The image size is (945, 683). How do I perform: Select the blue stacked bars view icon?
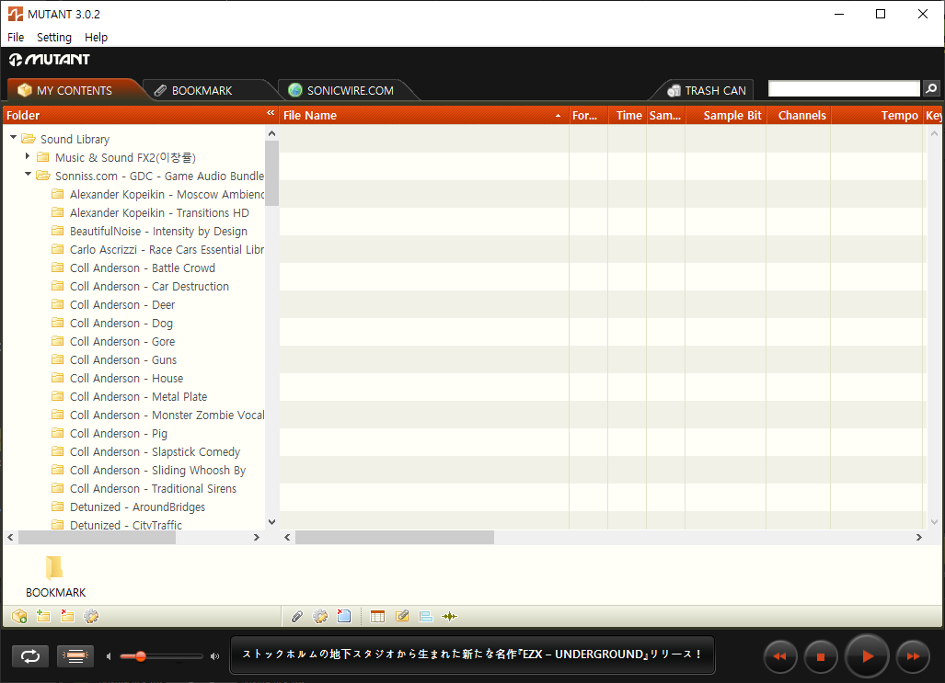(x=425, y=616)
